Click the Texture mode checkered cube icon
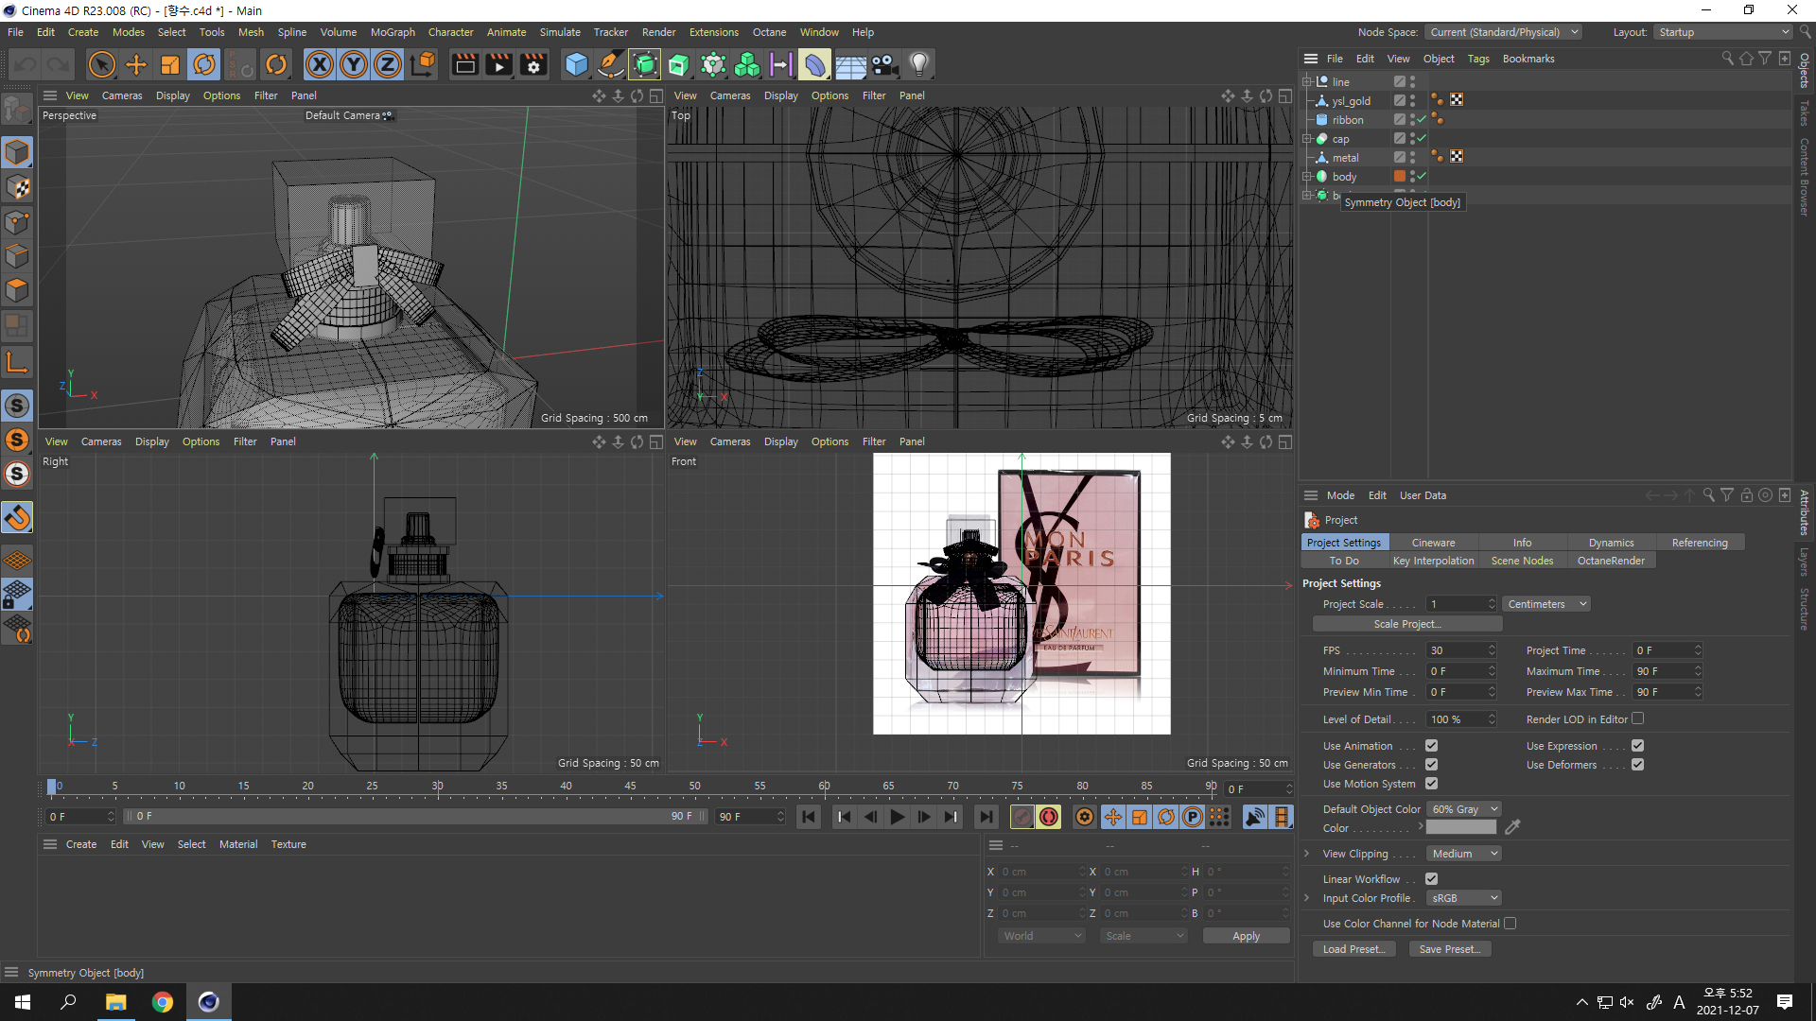Image resolution: width=1816 pixels, height=1021 pixels. point(18,187)
